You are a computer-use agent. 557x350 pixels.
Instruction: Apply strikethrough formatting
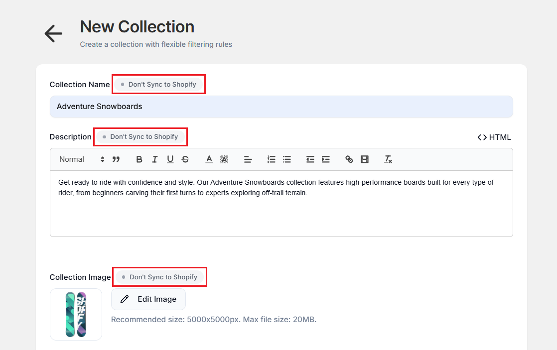click(184, 159)
